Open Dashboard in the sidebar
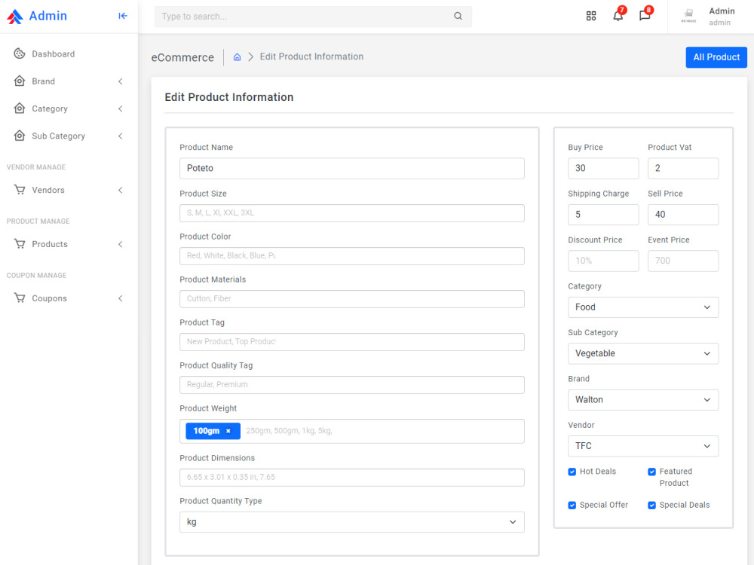754x565 pixels. click(x=69, y=53)
